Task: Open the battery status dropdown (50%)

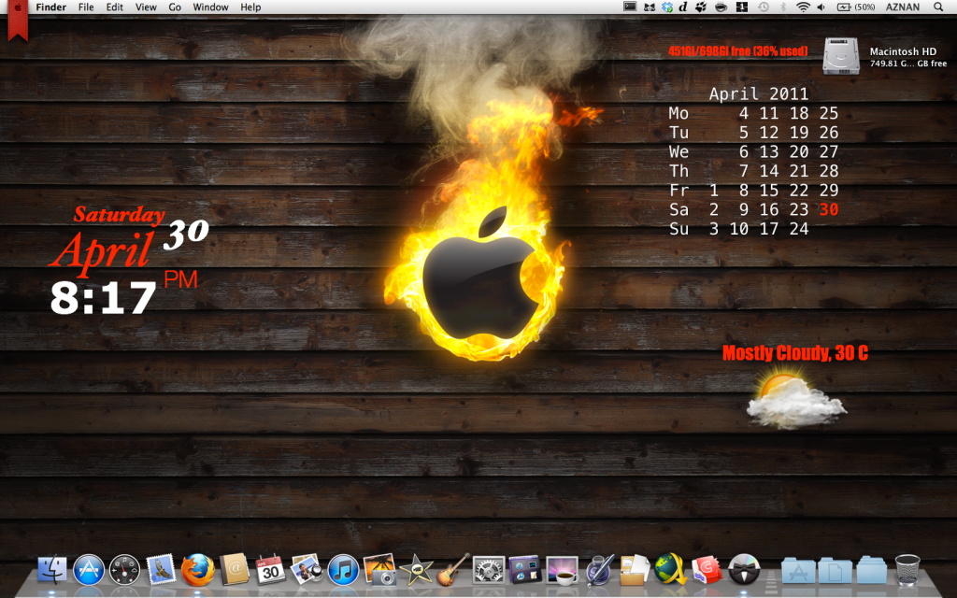Action: (x=855, y=7)
